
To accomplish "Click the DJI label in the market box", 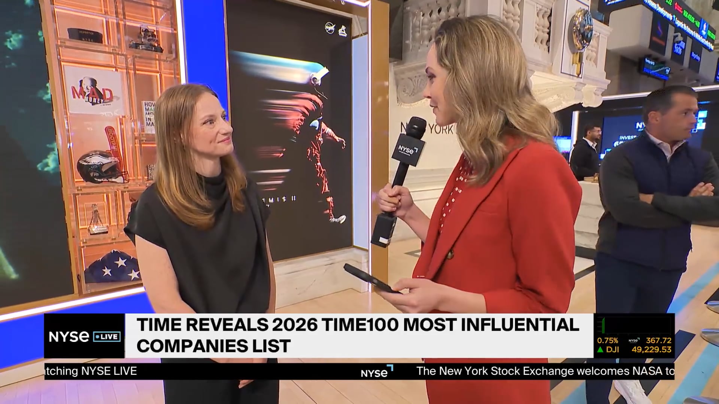I will [613, 350].
